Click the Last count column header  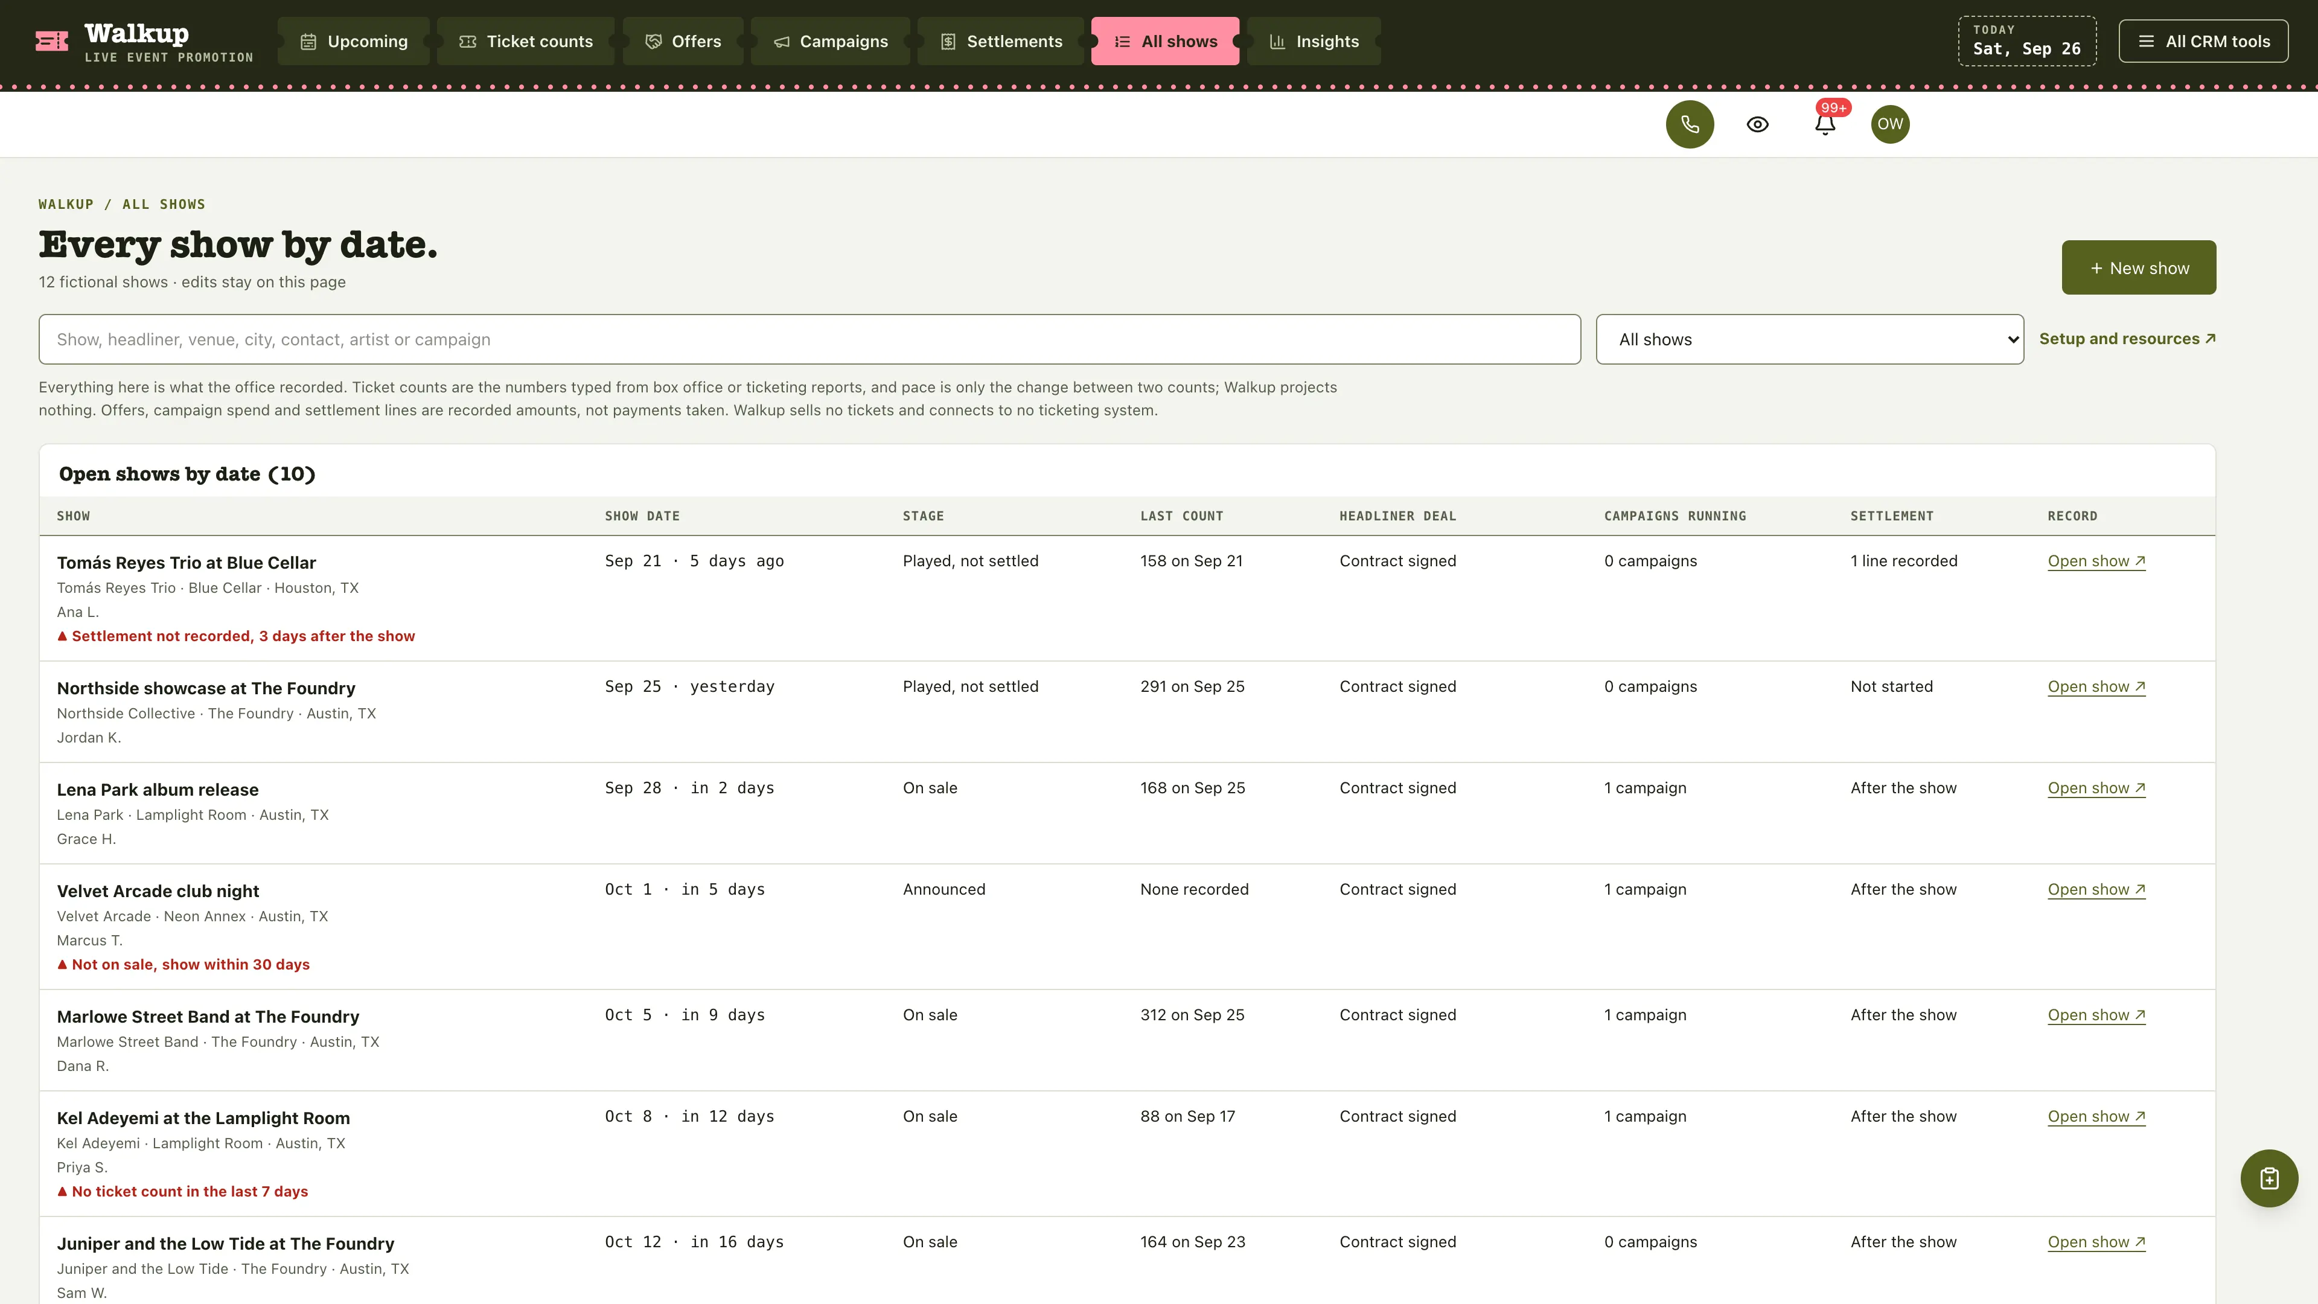(1181, 516)
